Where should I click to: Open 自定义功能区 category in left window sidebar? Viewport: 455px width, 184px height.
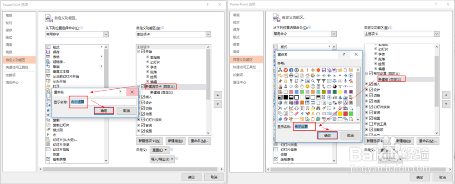click(19, 60)
